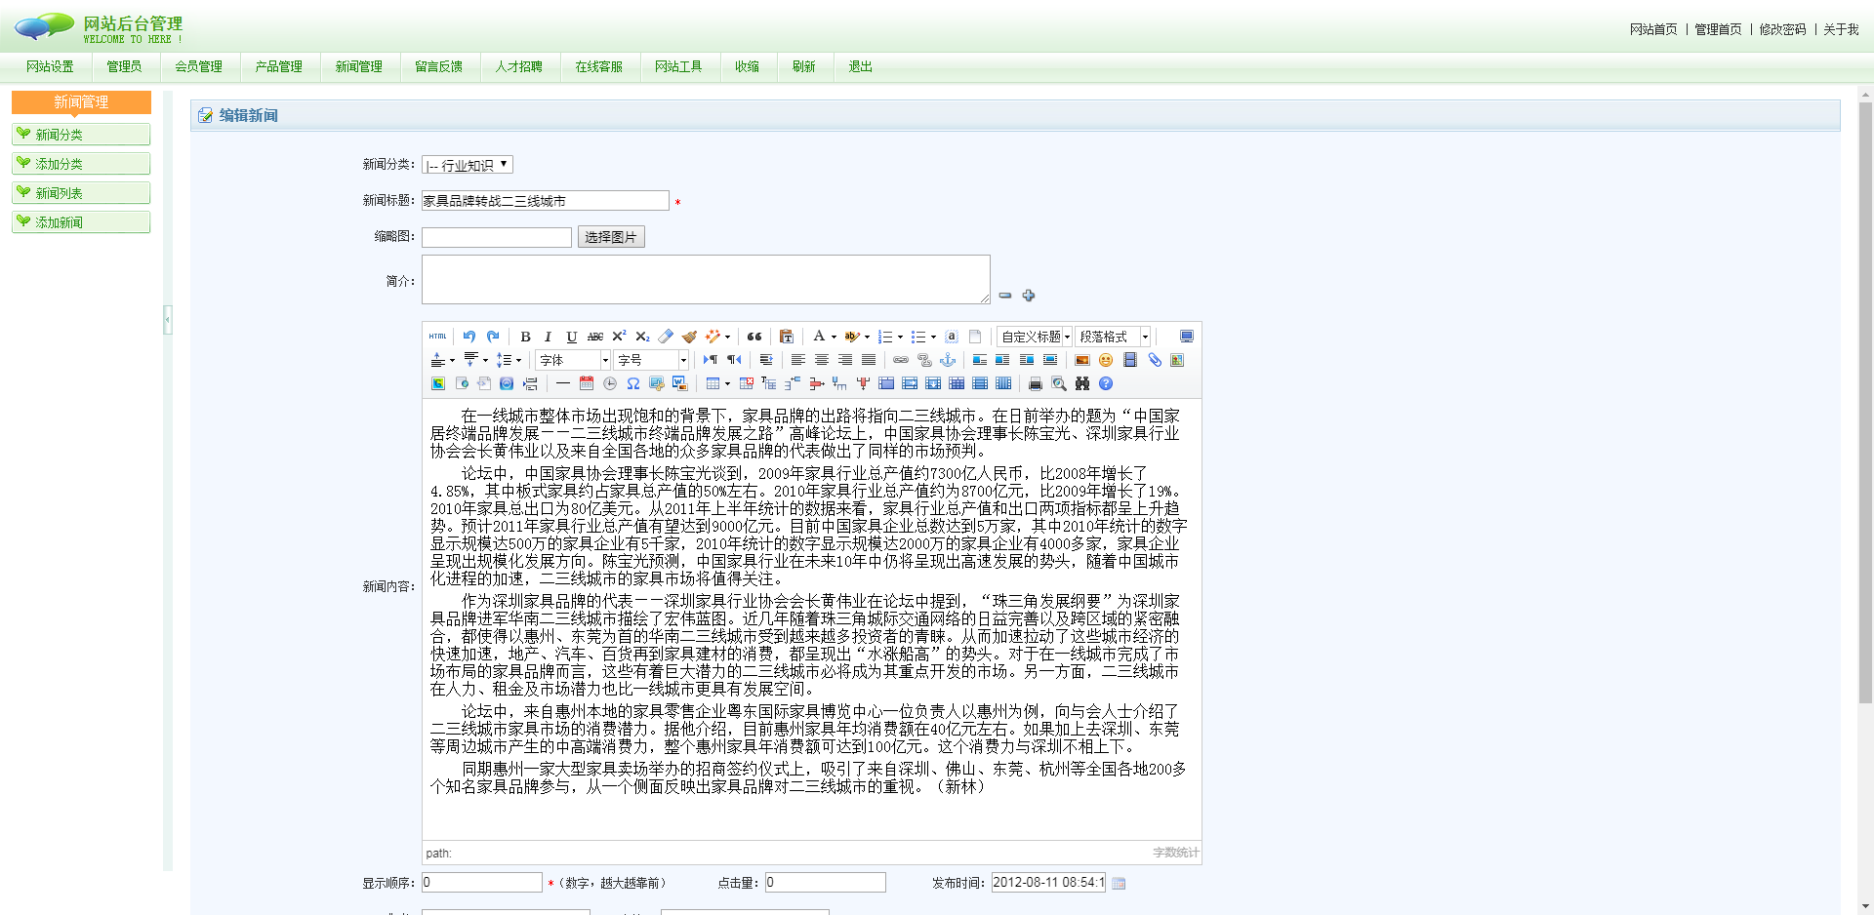Open the 字体 font family dropdown
Image resolution: width=1874 pixels, height=915 pixels.
[x=573, y=360]
